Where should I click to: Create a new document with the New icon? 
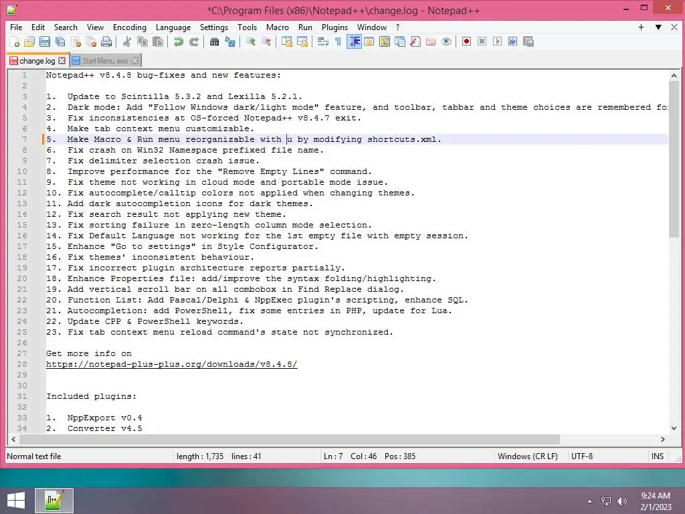coord(14,41)
